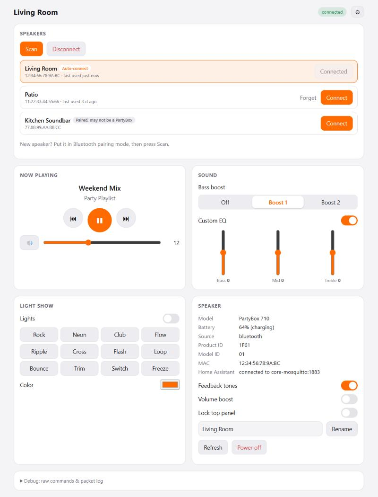
Task: Choose the Club light pattern
Action: coord(120,335)
